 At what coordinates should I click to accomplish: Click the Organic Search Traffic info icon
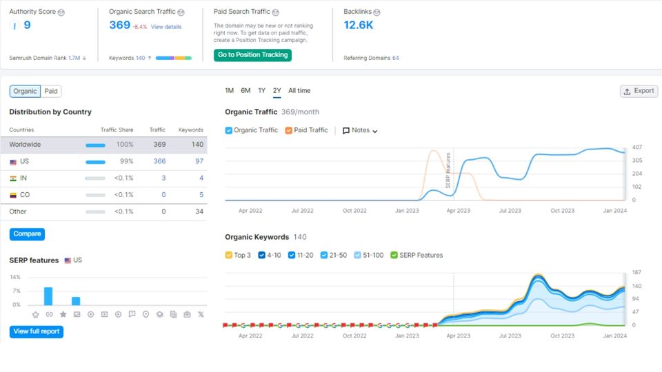[181, 12]
